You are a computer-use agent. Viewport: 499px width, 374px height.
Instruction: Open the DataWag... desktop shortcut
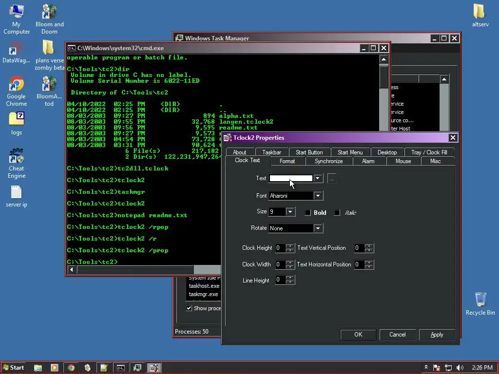pos(16,53)
